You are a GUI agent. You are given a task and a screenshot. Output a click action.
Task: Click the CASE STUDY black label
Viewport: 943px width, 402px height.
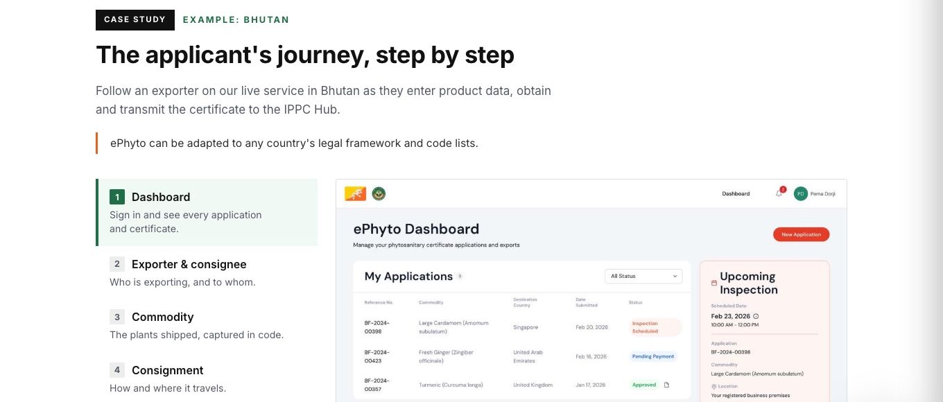click(x=135, y=19)
